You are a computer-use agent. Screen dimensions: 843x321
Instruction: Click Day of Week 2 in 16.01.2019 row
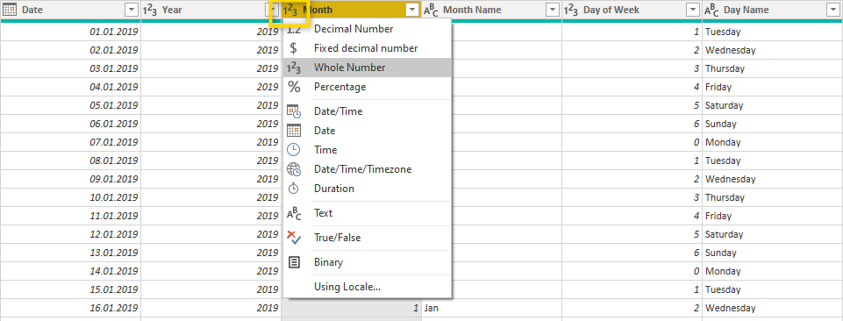632,308
